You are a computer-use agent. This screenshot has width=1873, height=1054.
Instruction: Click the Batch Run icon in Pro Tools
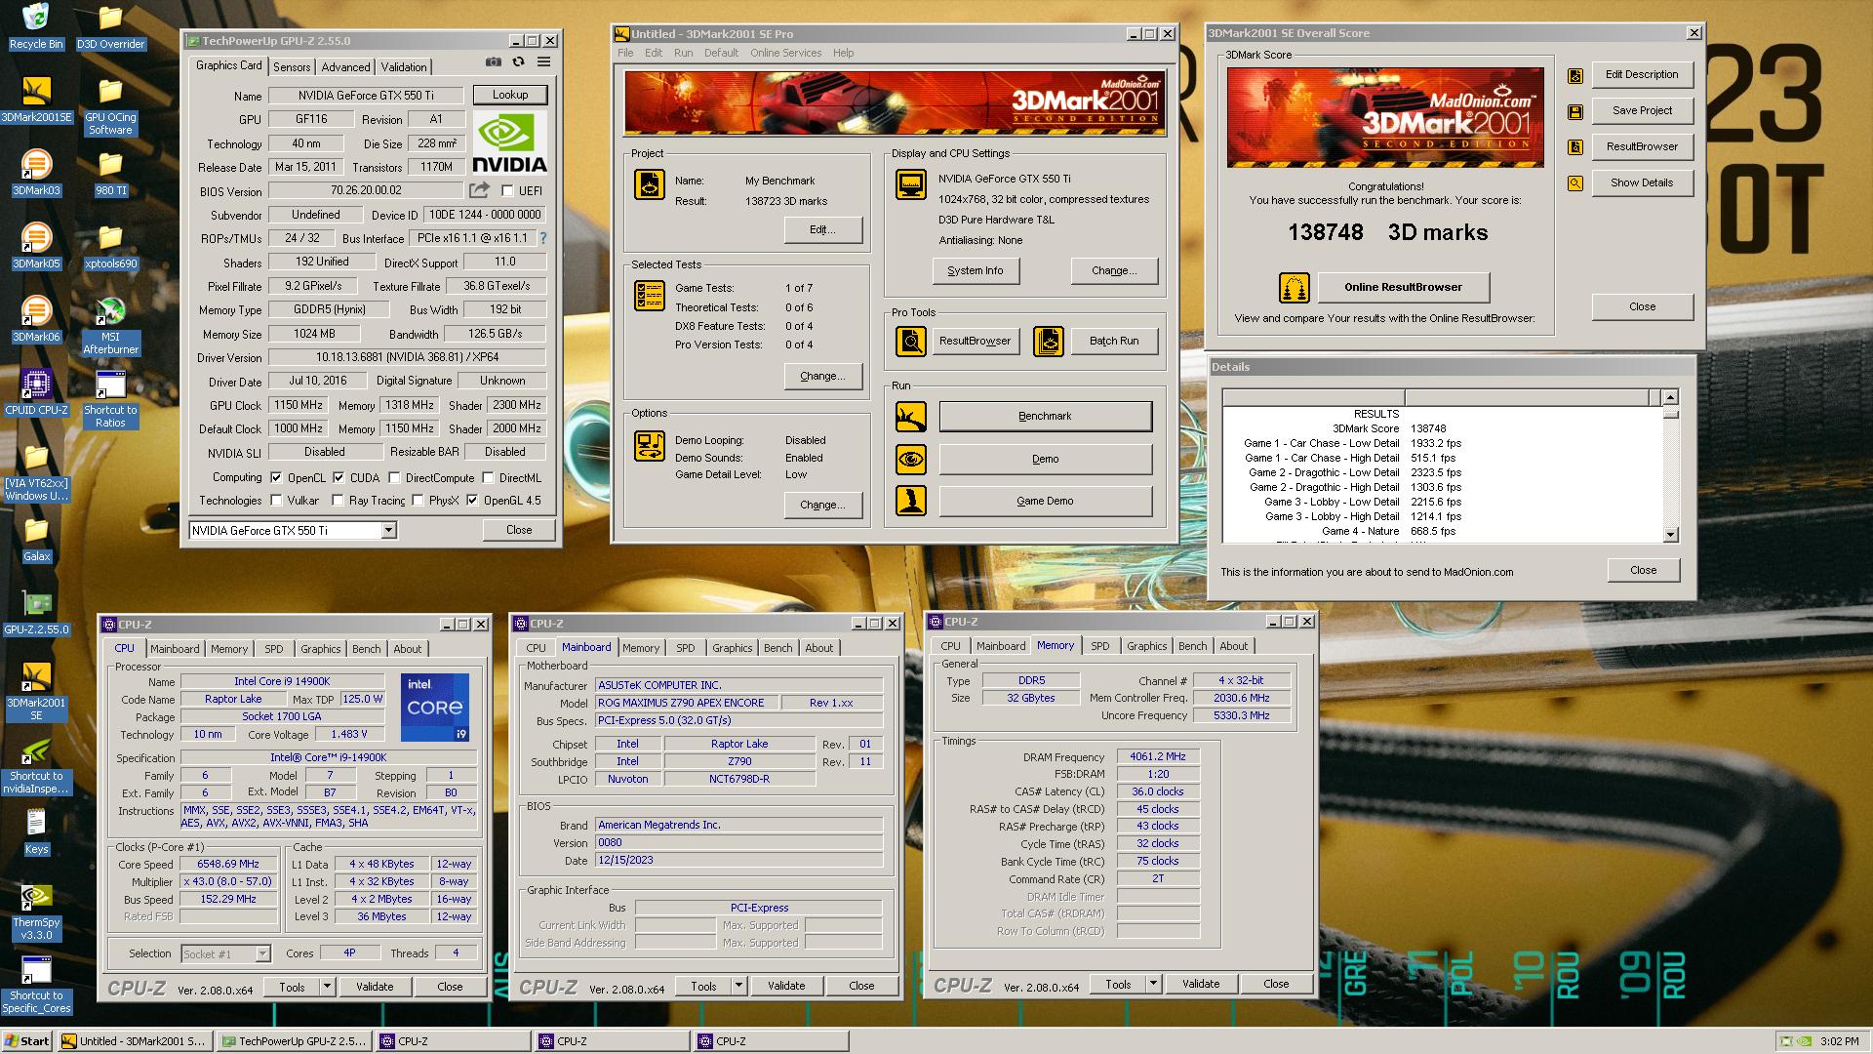pos(1049,342)
